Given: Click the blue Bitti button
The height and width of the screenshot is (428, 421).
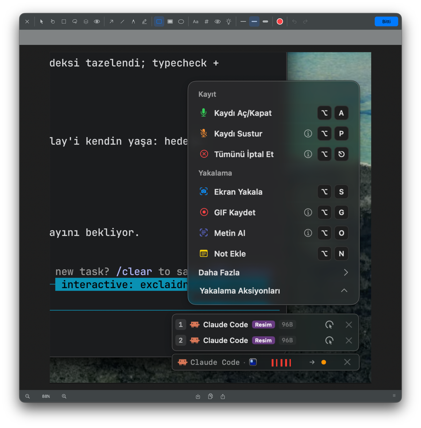Looking at the screenshot, I should pyautogui.click(x=386, y=22).
